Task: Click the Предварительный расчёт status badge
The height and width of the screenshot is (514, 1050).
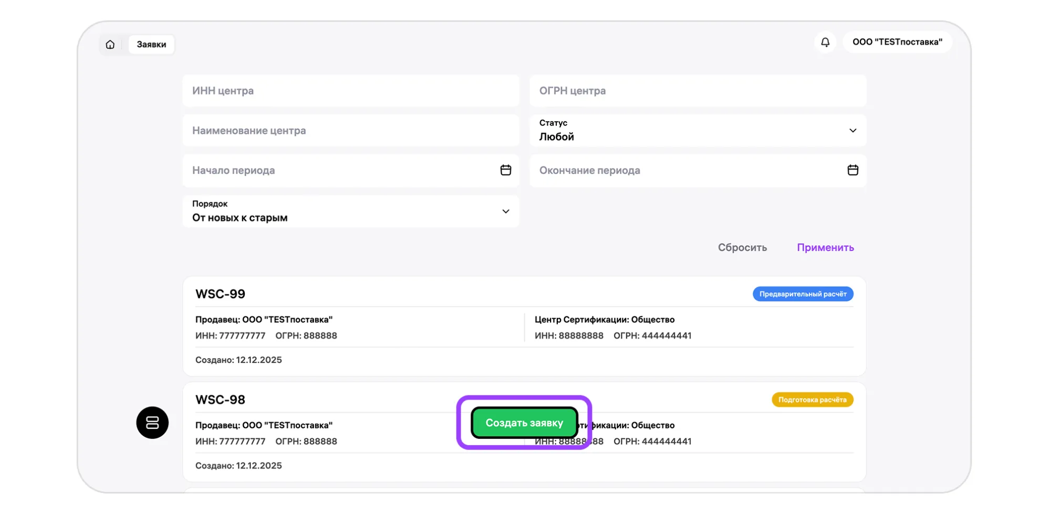Action: point(802,294)
